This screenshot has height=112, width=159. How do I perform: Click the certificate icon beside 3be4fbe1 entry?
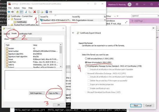point(41,20)
